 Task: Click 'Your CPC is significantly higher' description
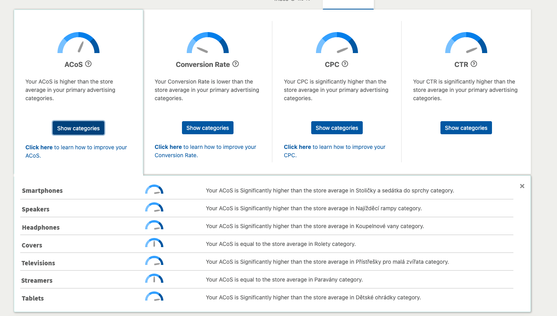tap(336, 90)
